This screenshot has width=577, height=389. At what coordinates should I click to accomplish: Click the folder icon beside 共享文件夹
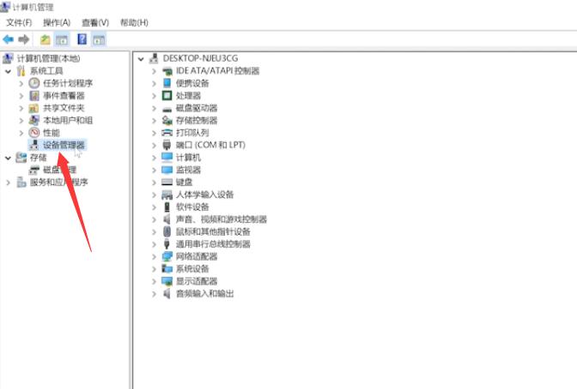tap(33, 108)
